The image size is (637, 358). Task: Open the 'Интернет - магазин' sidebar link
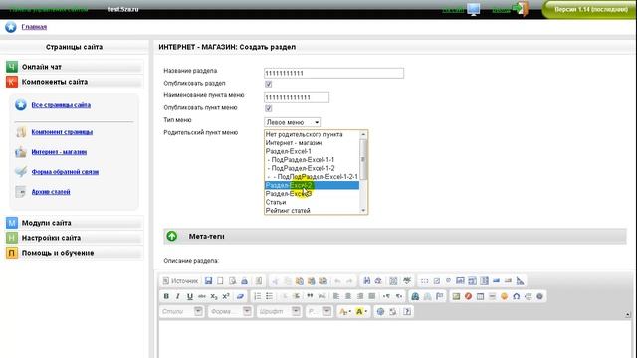point(59,152)
